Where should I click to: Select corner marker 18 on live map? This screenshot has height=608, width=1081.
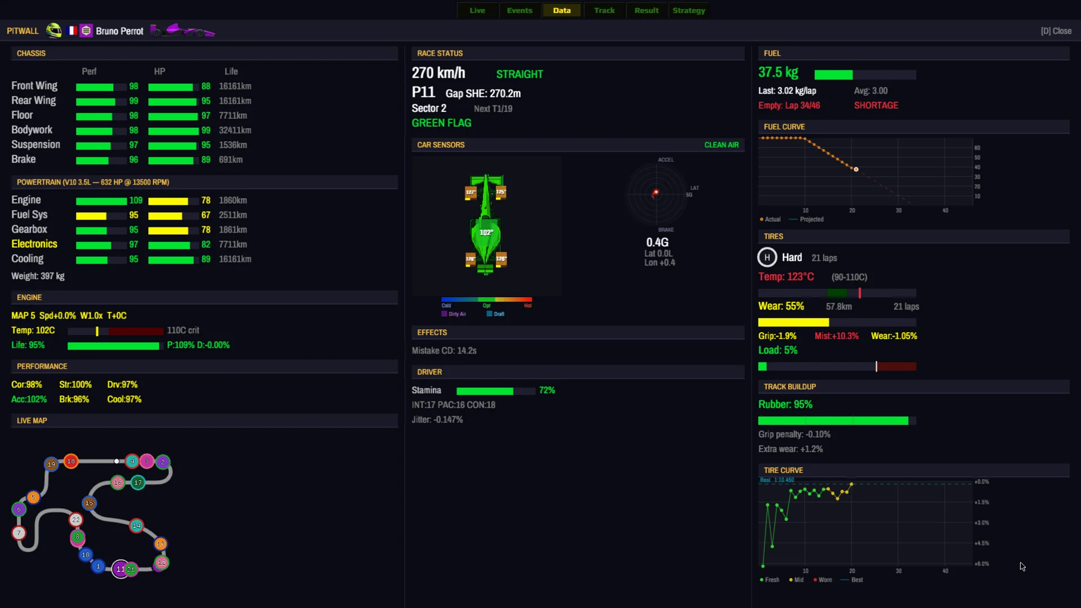(x=71, y=461)
